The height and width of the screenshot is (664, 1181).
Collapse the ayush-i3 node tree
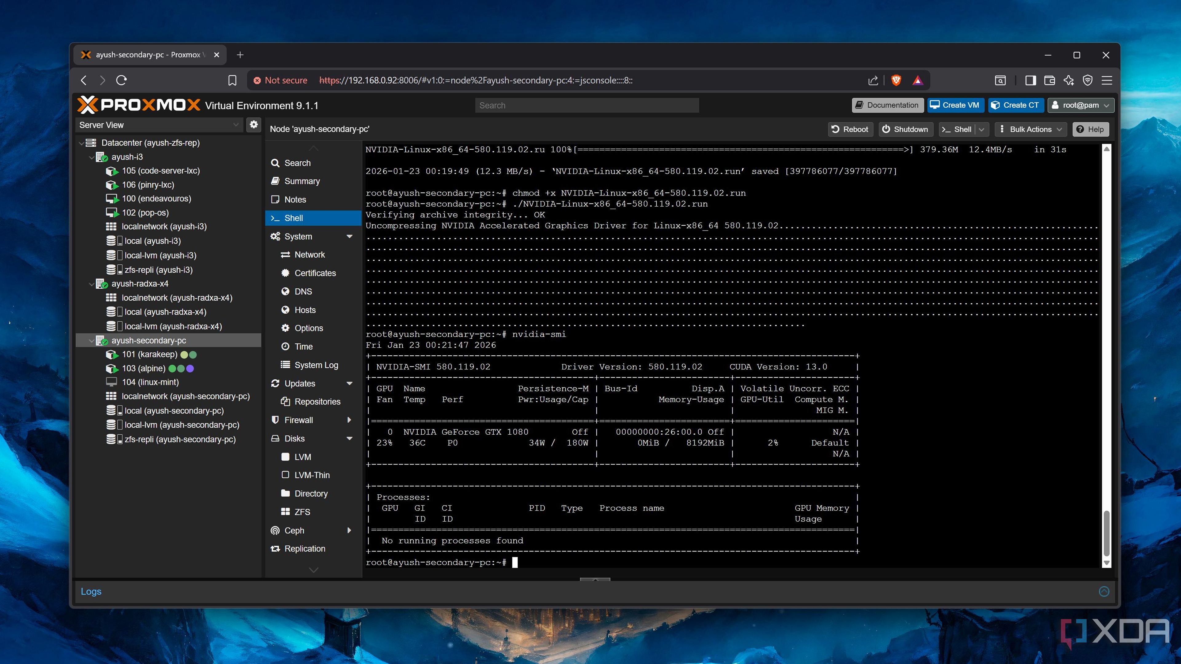[x=91, y=157]
